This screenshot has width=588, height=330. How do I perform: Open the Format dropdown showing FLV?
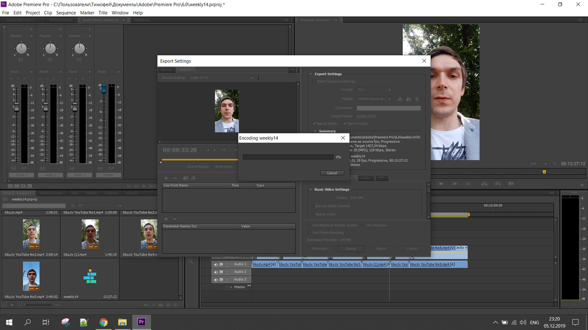[374, 89]
